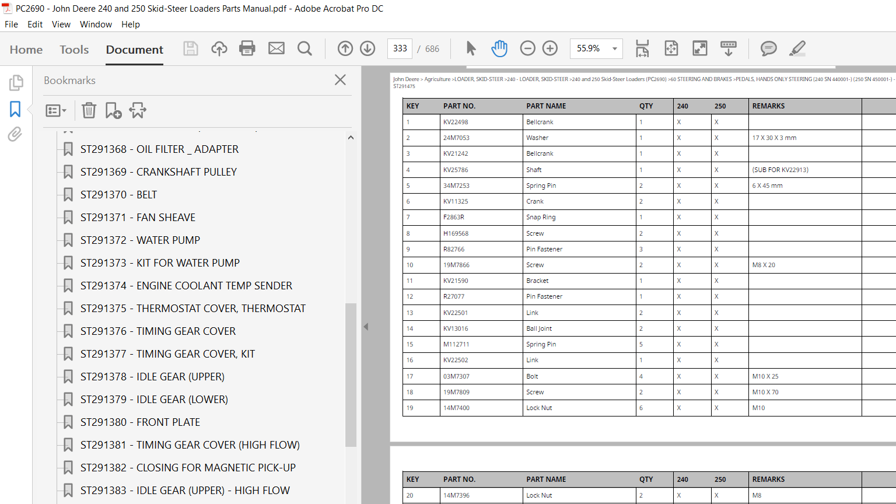Zoom in with the plus button
Screen dimensions: 896x504
[550, 48]
